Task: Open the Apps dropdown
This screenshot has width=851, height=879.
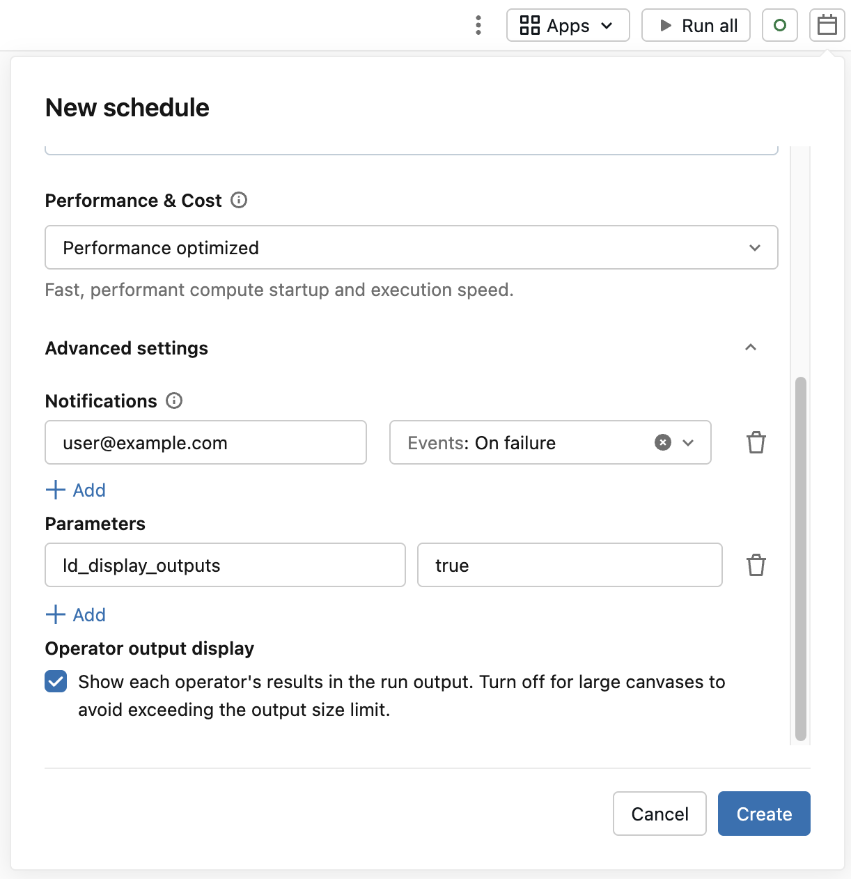Action: (x=568, y=25)
